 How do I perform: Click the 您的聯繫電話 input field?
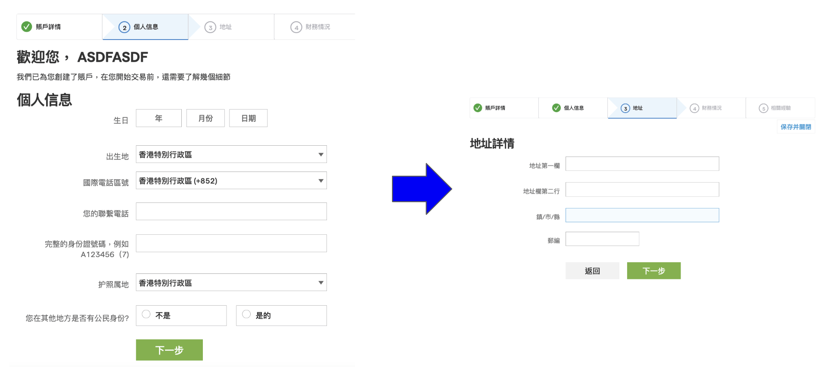pyautogui.click(x=231, y=212)
